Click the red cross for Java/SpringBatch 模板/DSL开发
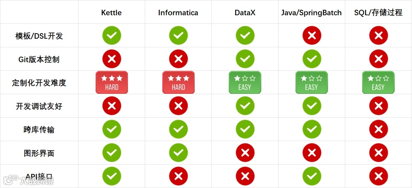Viewport: 412px width, 188px height. (x=312, y=36)
